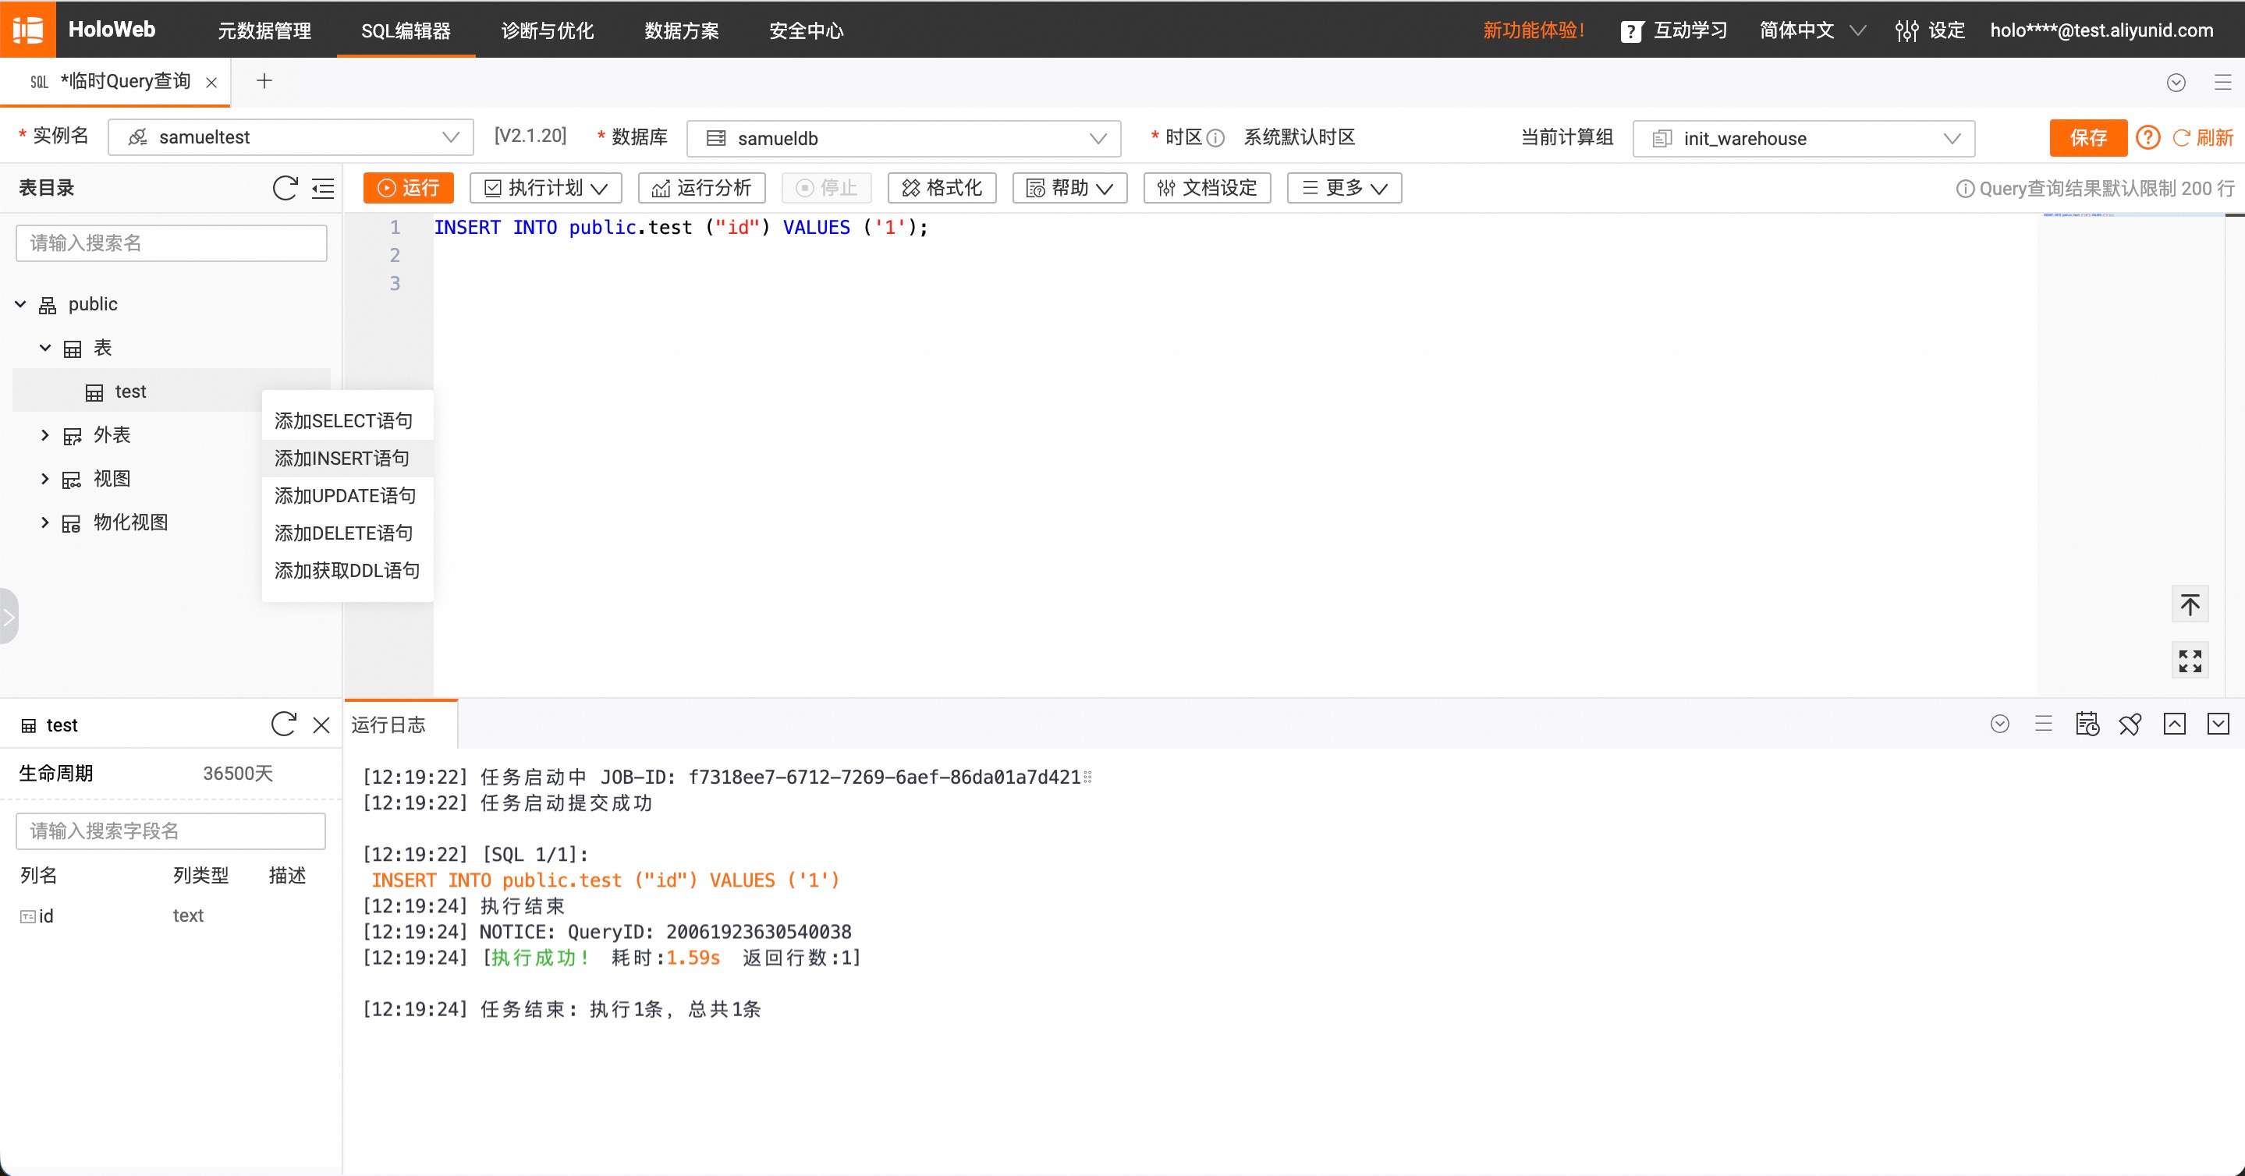
Task: Refresh the table catalog
Action: pos(285,188)
